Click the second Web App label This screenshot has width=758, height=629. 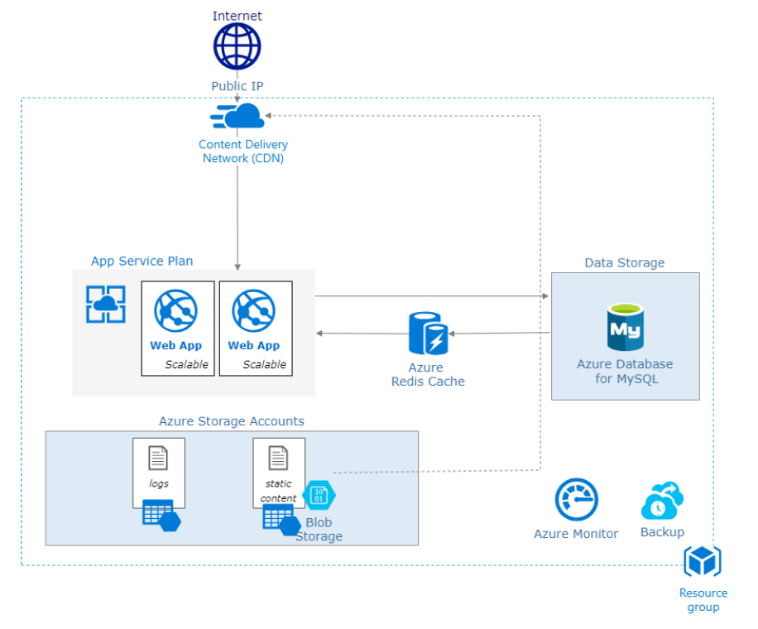(254, 346)
